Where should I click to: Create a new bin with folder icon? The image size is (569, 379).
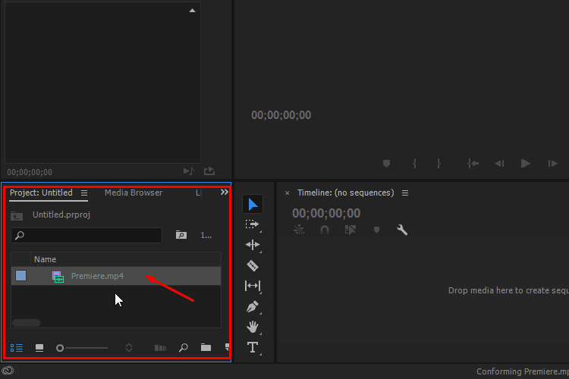(x=206, y=347)
